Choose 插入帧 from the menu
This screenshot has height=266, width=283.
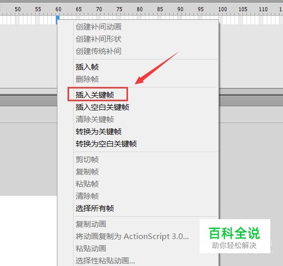[x=87, y=67]
